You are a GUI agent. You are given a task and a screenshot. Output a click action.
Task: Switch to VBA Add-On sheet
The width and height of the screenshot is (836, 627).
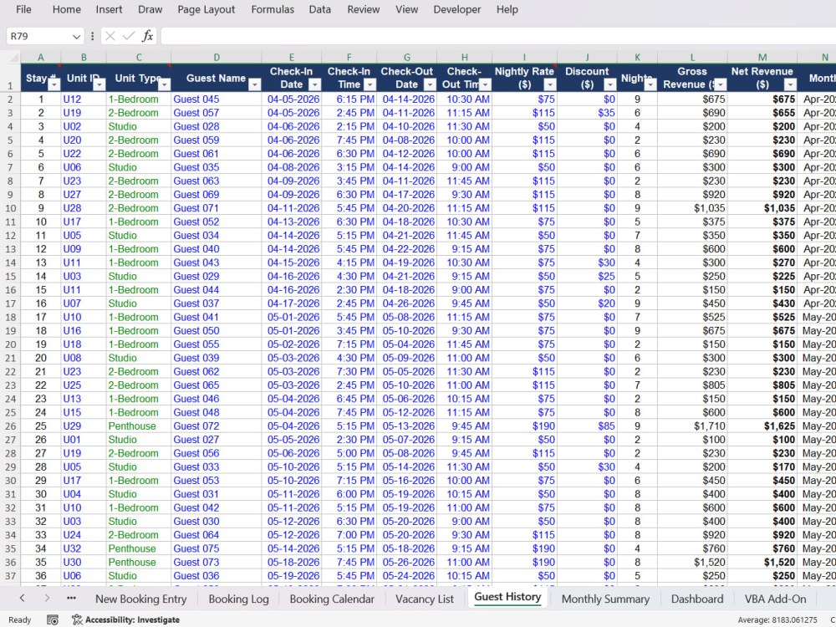[x=775, y=599]
